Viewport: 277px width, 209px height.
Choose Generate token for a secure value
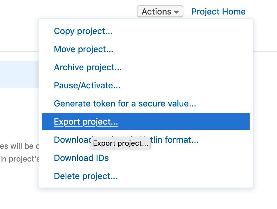click(x=125, y=104)
